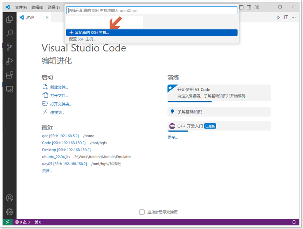
Task: Open the Explorer view in activity bar
Action: [9, 19]
